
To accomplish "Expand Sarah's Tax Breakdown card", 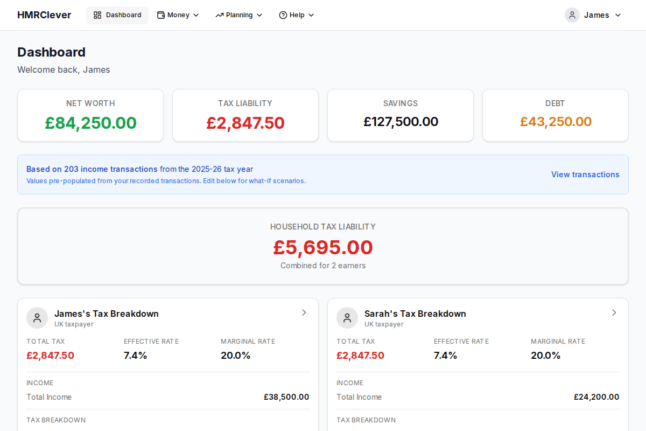I will point(614,312).
